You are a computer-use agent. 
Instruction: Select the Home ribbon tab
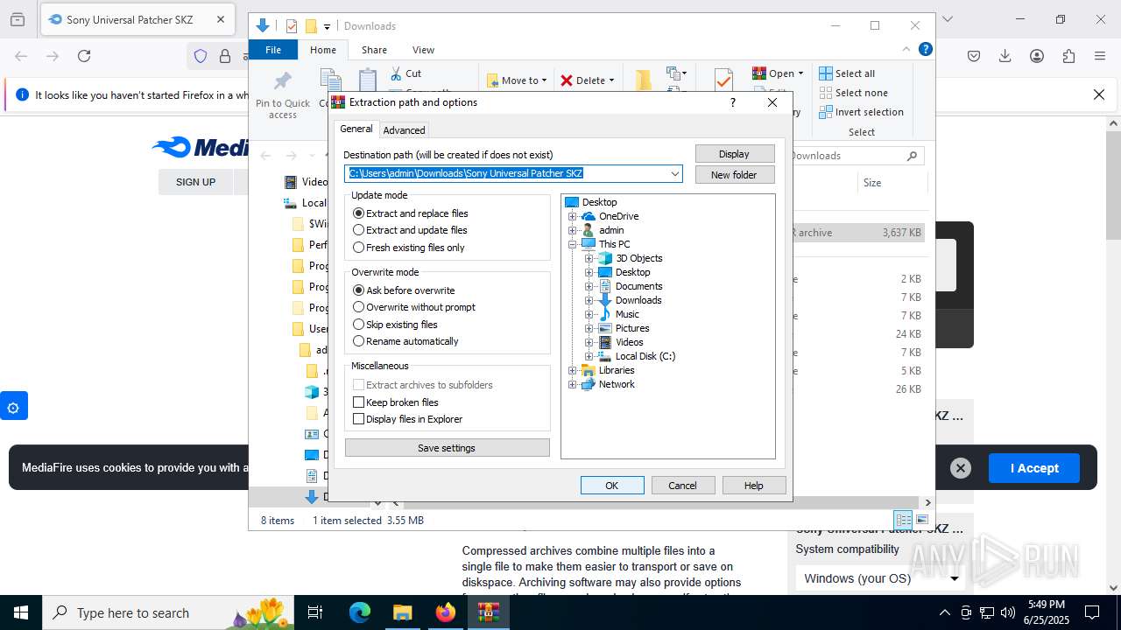coord(323,50)
